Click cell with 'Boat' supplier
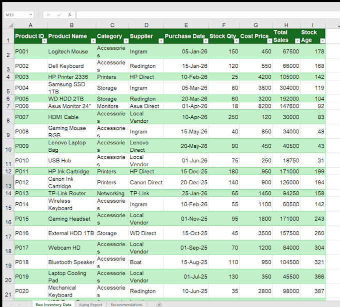The height and width of the screenshot is (307, 340). (x=146, y=262)
